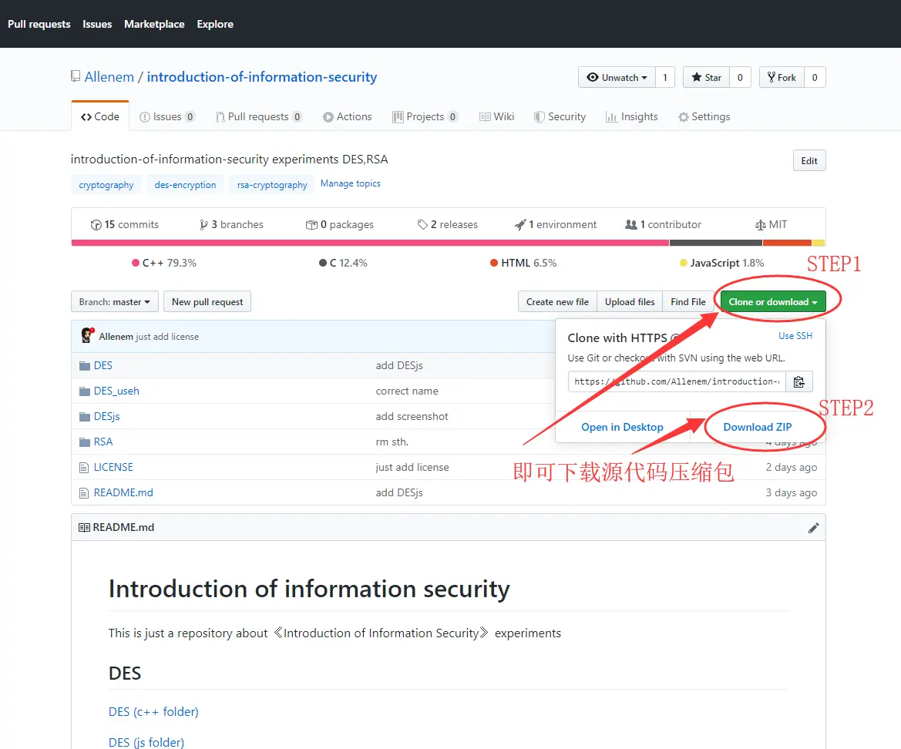Click the Create new file button
The height and width of the screenshot is (749, 901).
click(x=556, y=301)
